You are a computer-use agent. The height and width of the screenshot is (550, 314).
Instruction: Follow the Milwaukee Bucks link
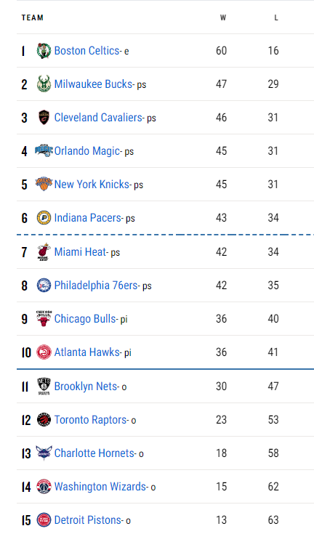pyautogui.click(x=93, y=84)
